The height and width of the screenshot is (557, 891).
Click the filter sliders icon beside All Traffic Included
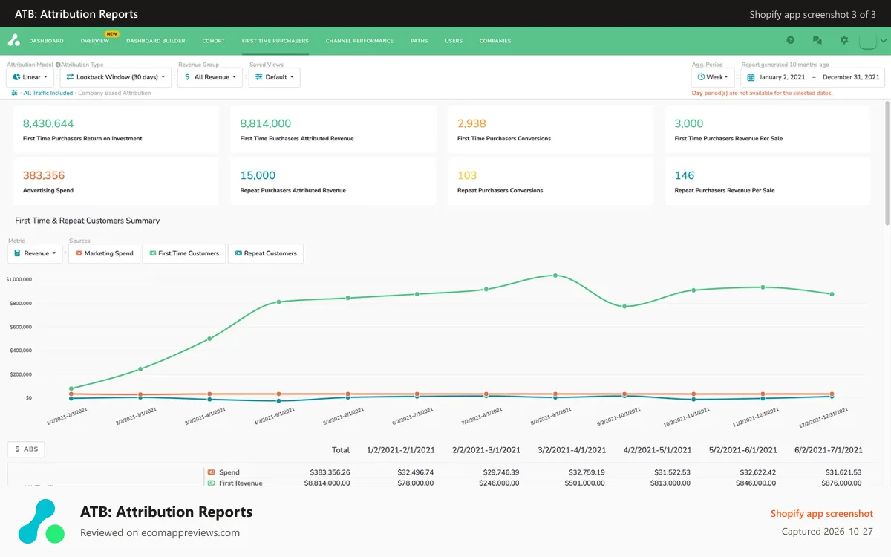click(14, 93)
